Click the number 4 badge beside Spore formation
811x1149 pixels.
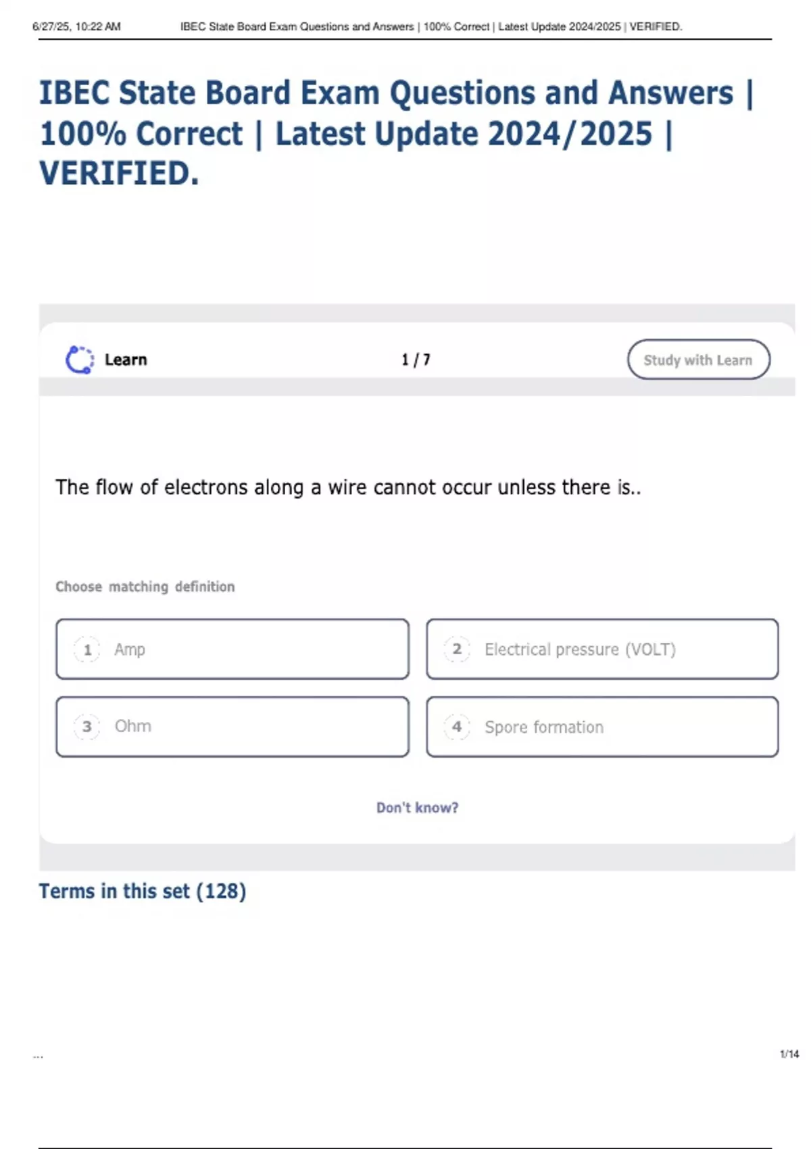(x=457, y=727)
